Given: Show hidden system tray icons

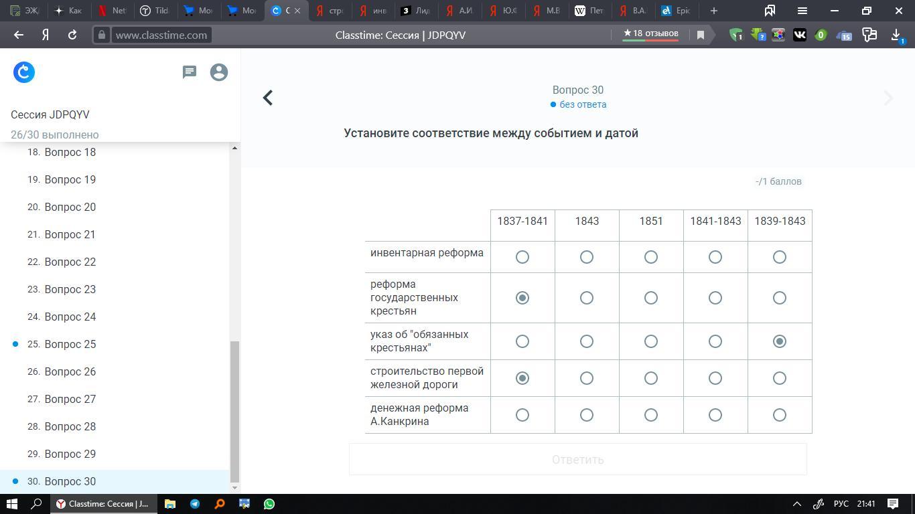Looking at the screenshot, I should click(x=797, y=504).
